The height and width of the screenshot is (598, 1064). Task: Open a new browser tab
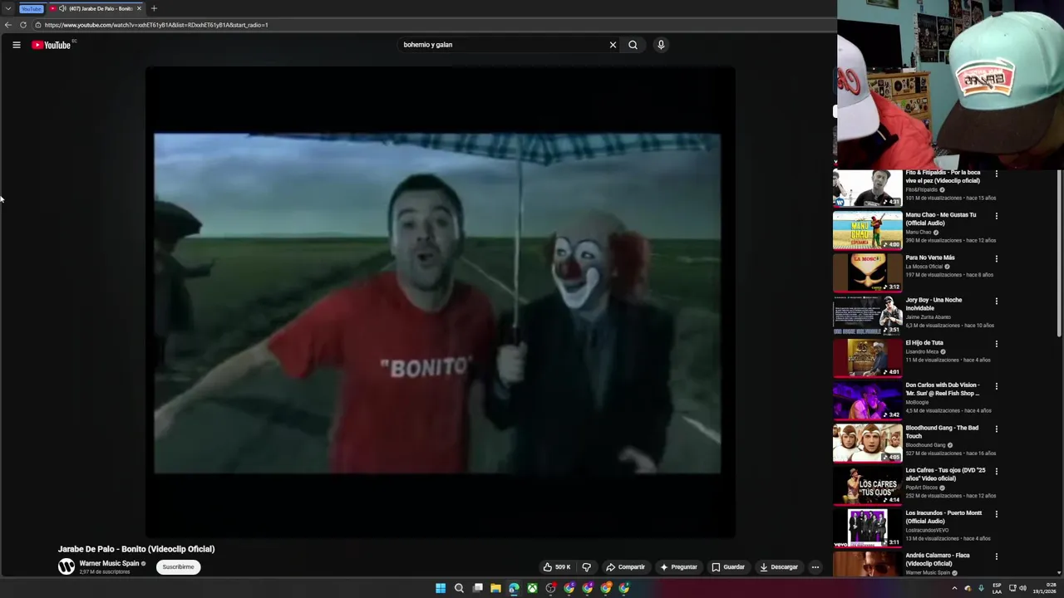[x=154, y=8]
